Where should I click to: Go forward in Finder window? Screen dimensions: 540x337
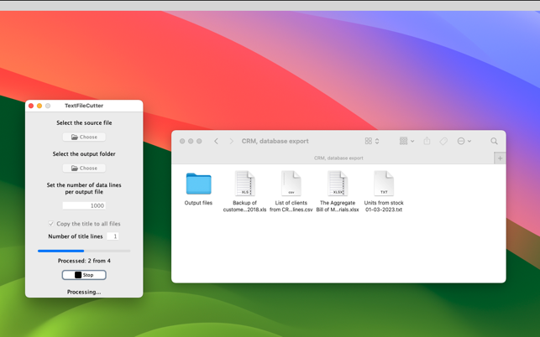click(232, 141)
